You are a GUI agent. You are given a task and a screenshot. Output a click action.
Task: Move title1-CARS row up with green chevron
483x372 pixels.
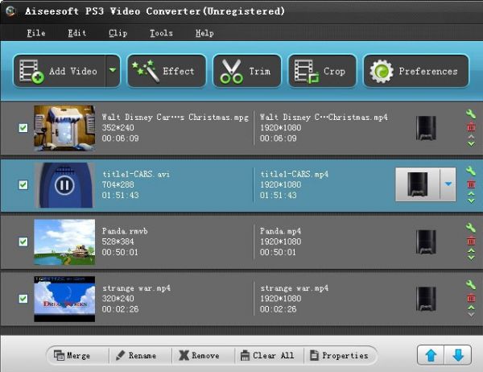coord(471,194)
